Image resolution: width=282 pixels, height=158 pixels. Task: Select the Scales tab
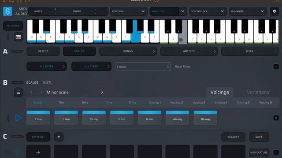pyautogui.click(x=79, y=51)
